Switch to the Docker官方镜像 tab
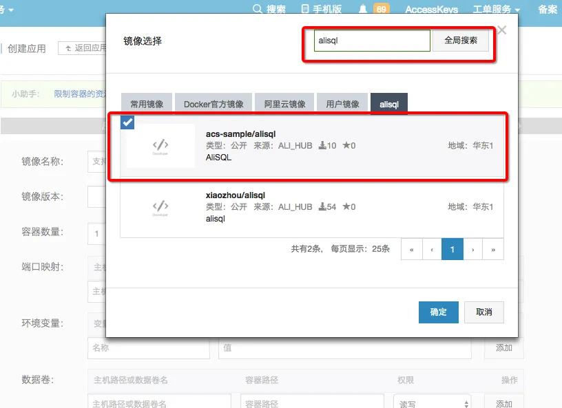This screenshot has height=408, width=562. pos(214,104)
